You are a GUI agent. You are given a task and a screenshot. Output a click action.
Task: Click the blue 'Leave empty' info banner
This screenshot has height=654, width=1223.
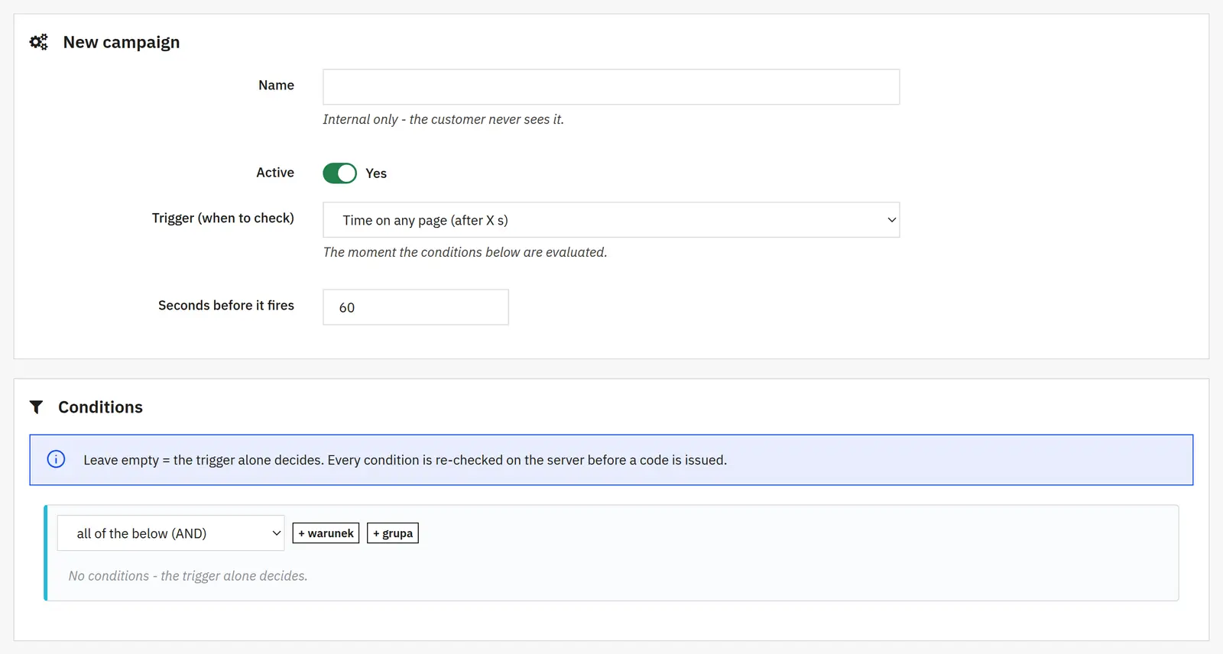tap(611, 460)
